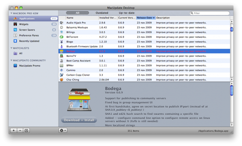Screen dimensions: 242x146
Task: Click /Applications/Bodega.app path text
Action: 213,131
